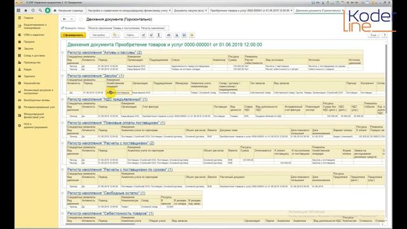Click the save diskette toolbar icon
Viewport: 407px width, 229px height.
click(x=184, y=35)
